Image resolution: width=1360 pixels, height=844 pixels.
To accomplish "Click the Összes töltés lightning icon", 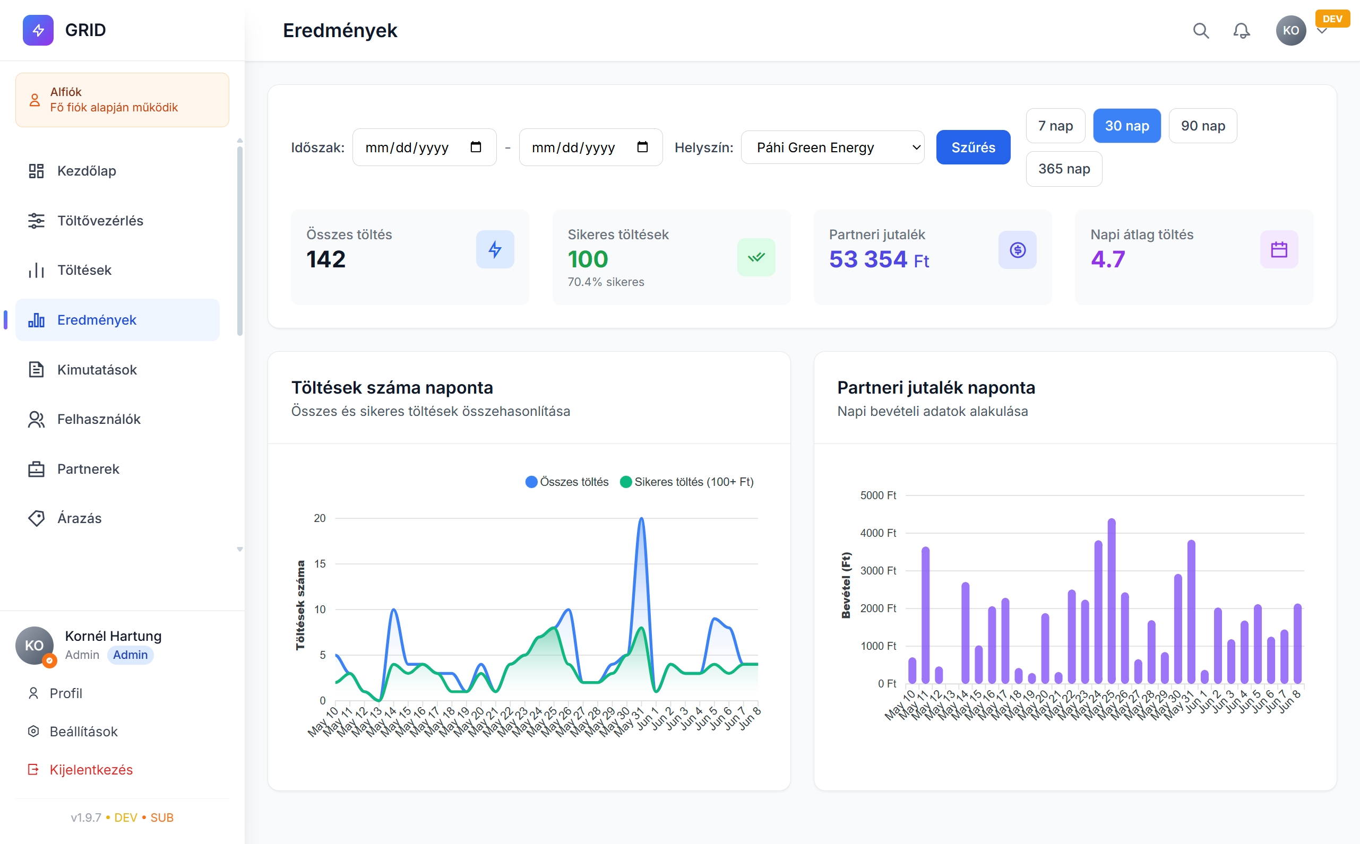I will pos(495,249).
